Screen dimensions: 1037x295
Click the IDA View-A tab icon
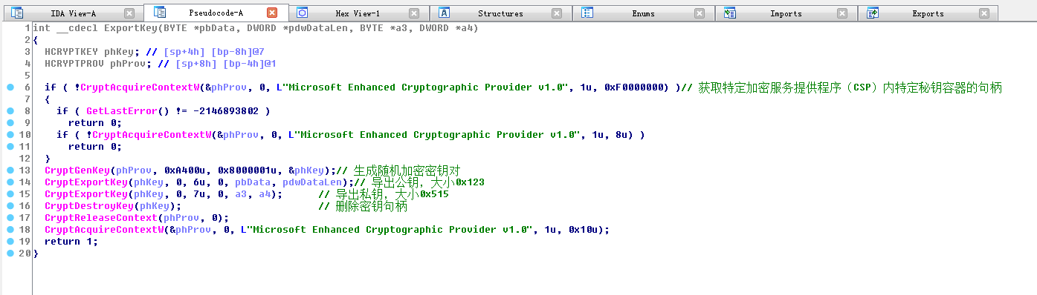pos(17,13)
